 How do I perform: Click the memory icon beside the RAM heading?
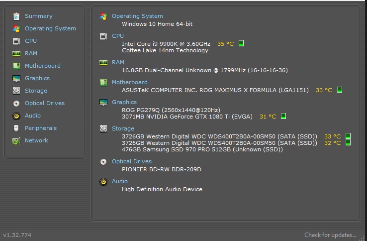click(x=103, y=63)
